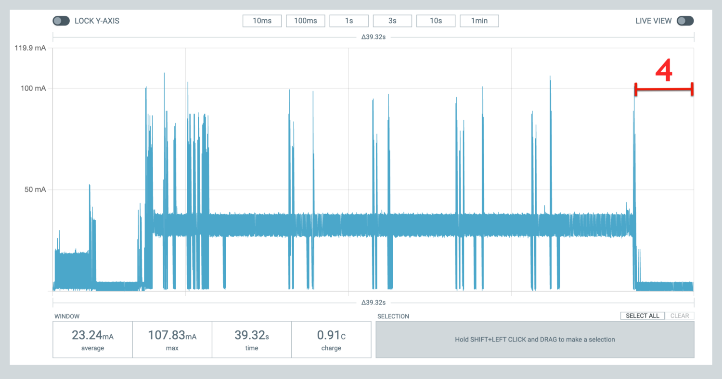Choose the 1min time window
This screenshot has height=379, width=722.
479,21
